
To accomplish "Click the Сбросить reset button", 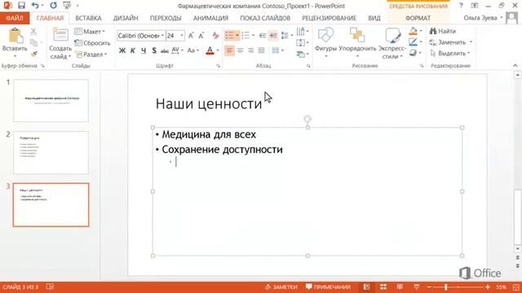I will [x=92, y=43].
